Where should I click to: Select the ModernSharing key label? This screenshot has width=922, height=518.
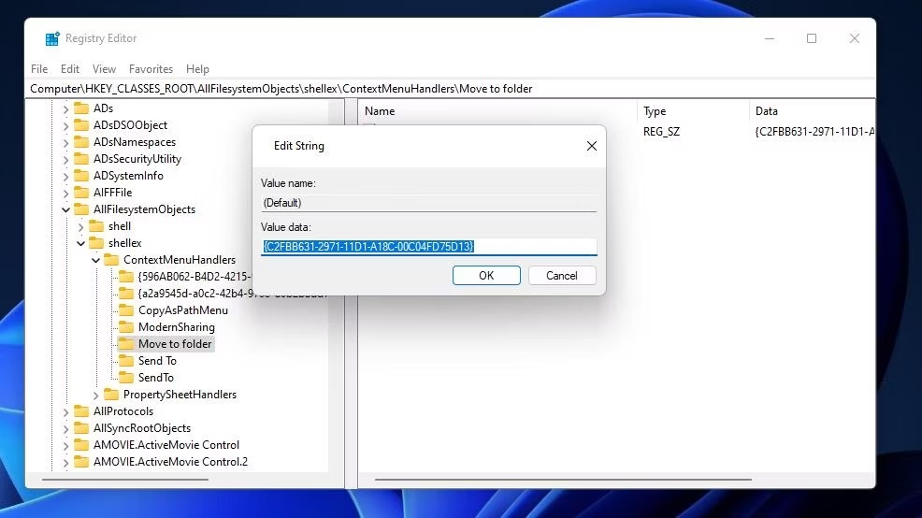click(177, 327)
